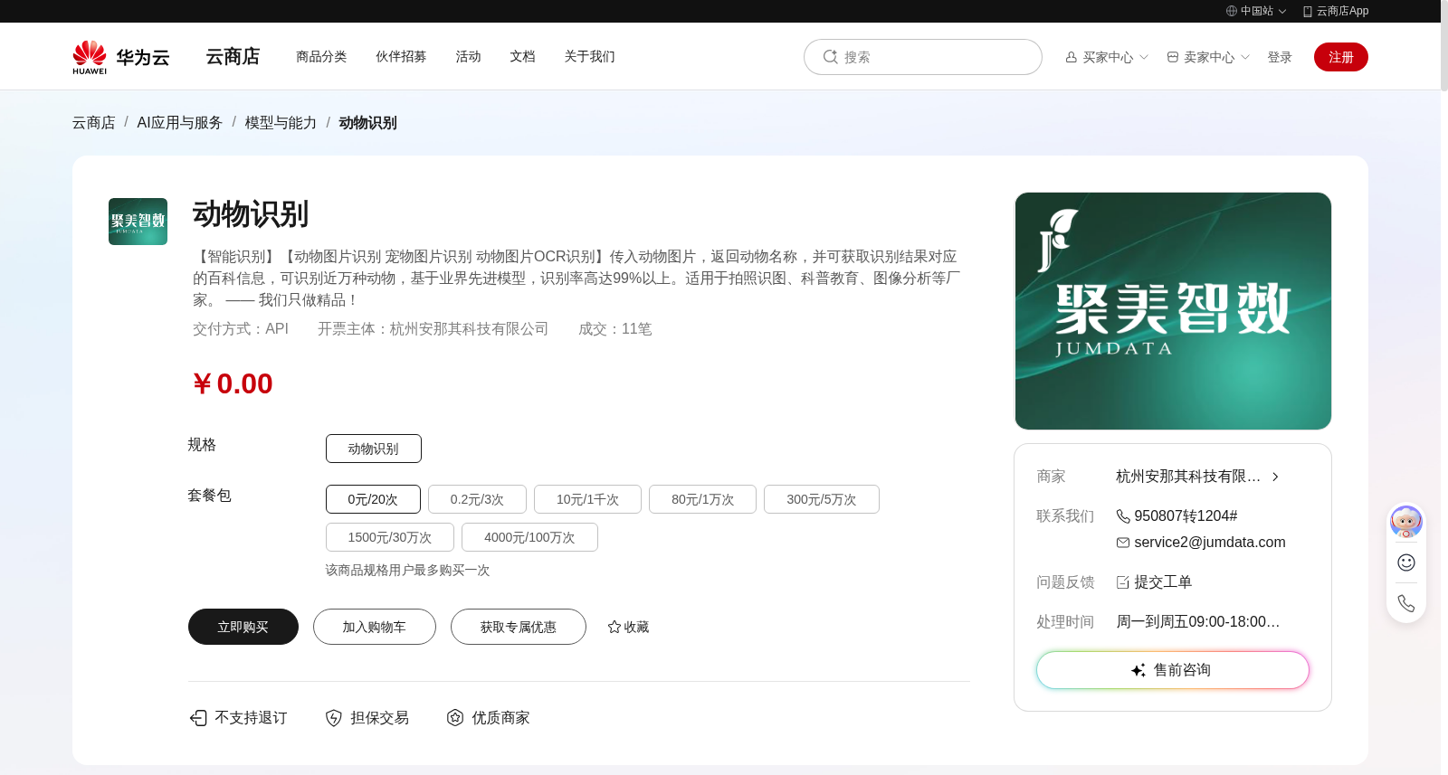Viewport: 1448px width, 775px height.
Task: Select the 300元/5万次 package
Action: 822,499
